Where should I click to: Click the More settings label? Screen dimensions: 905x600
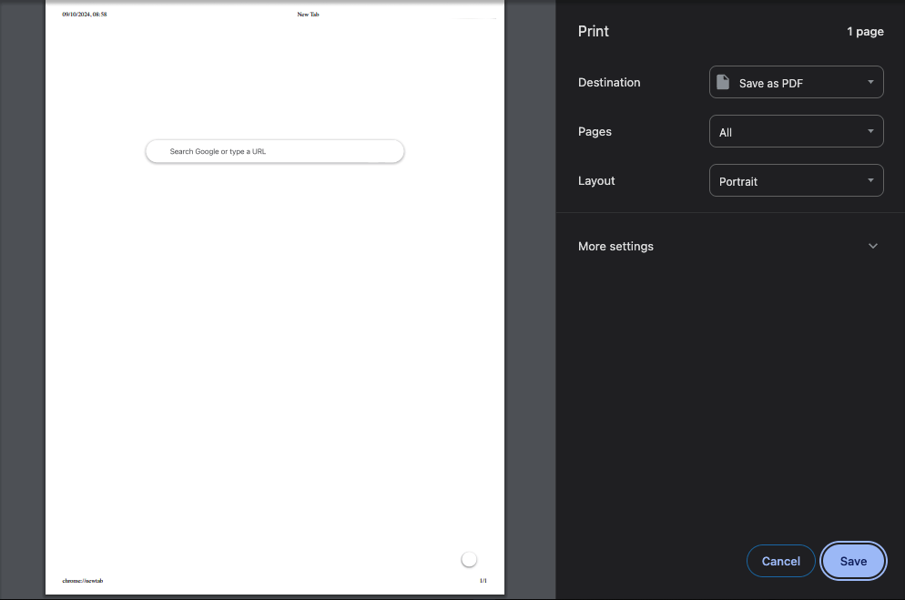(x=615, y=246)
